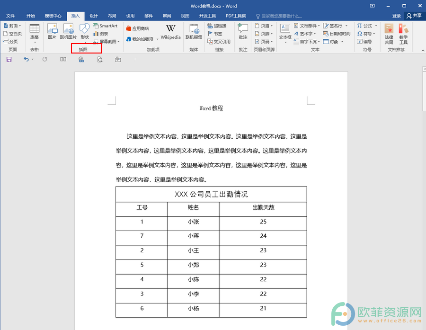Switch to the 开发工具 tab

(207, 16)
